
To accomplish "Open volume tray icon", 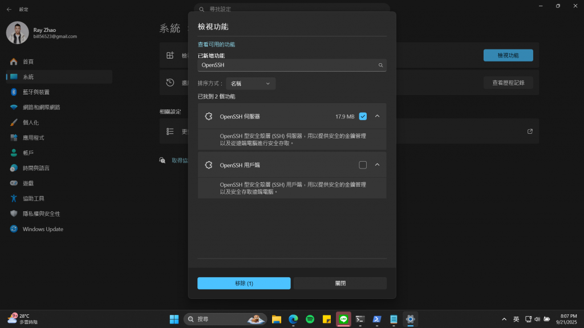I will pyautogui.click(x=537, y=319).
